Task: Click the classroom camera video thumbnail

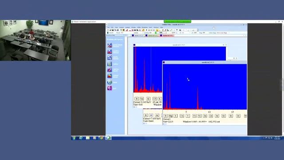Action: coord(35,40)
